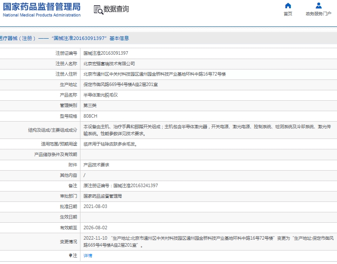Select expiry date 2026-08-02
The width and height of the screenshot is (337, 264).
(x=95, y=228)
